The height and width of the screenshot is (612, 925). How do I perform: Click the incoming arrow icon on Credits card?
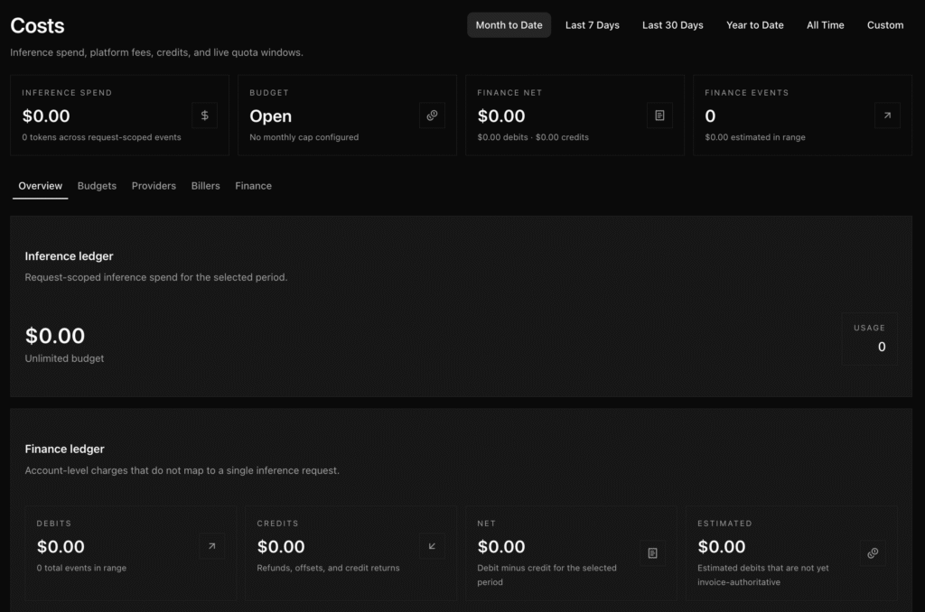click(433, 546)
